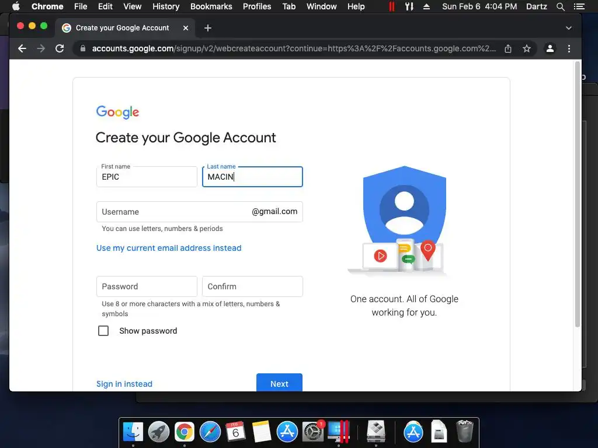Click the Google logo
The height and width of the screenshot is (448, 598).
(x=117, y=113)
